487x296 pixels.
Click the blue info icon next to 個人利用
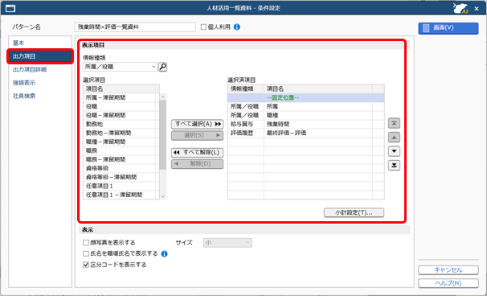236,27
